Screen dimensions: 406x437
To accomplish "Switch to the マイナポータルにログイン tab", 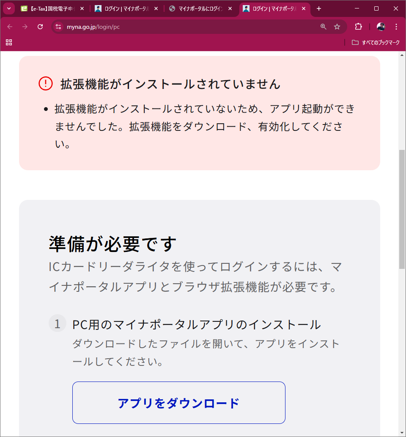I will point(200,8).
